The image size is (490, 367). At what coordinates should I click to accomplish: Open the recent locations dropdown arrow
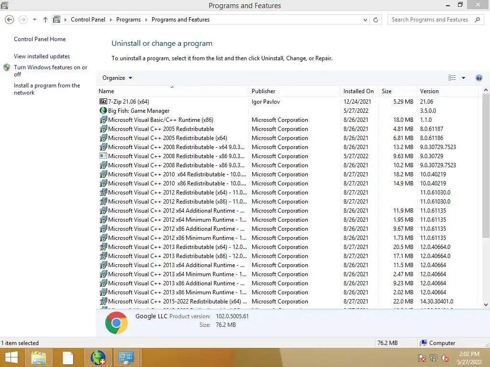click(x=34, y=20)
